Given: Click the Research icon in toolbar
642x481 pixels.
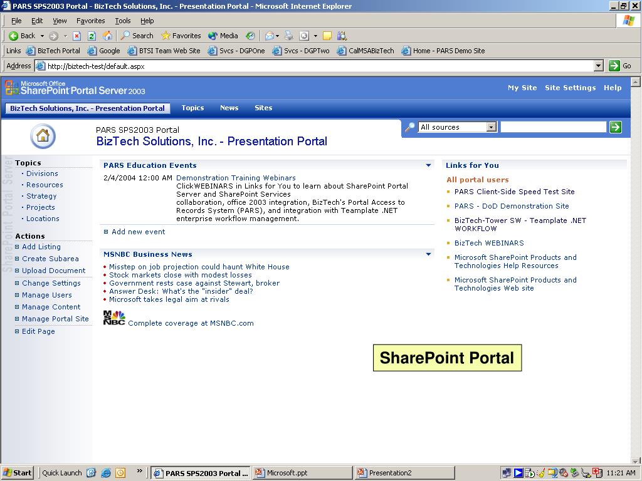Looking at the screenshot, I should [x=342, y=36].
